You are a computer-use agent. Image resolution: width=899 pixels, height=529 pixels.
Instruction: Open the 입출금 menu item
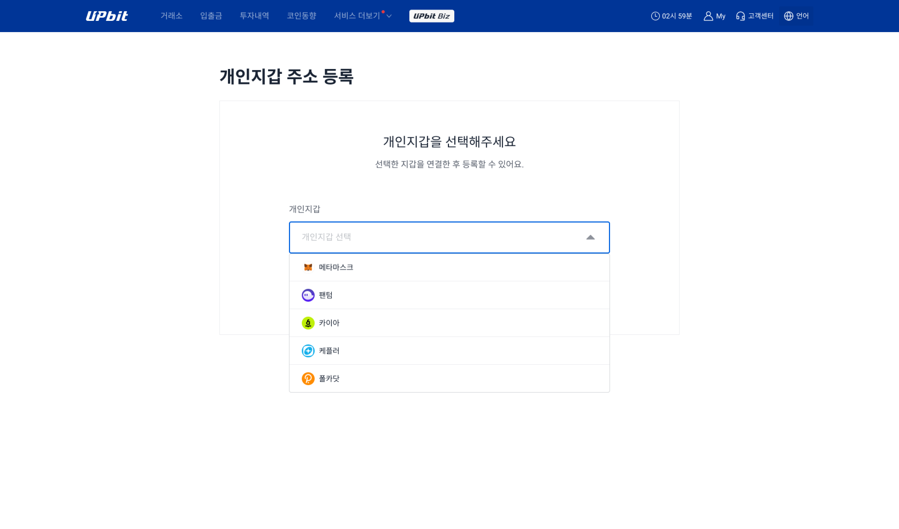click(x=211, y=16)
